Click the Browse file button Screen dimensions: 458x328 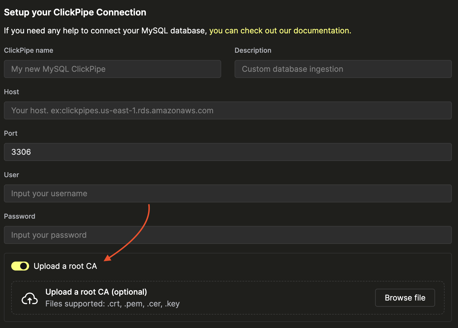point(405,297)
